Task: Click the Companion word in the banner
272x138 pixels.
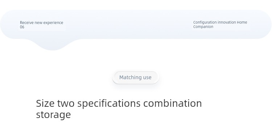Action: tap(203, 27)
